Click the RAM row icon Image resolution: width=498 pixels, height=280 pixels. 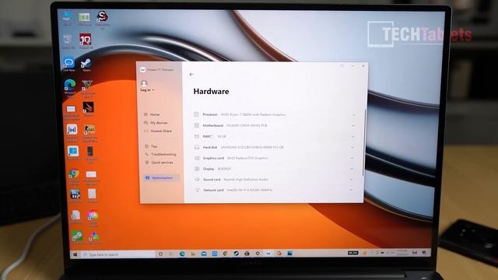click(197, 136)
